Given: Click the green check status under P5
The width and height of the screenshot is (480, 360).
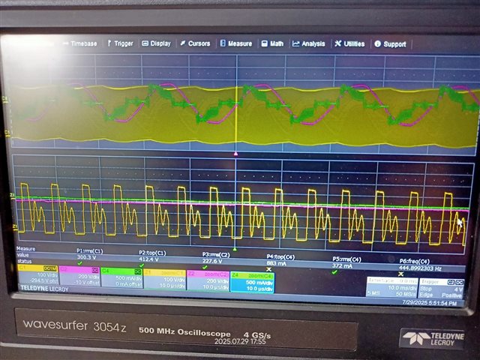Looking at the screenshot, I should pyautogui.click(x=334, y=271).
